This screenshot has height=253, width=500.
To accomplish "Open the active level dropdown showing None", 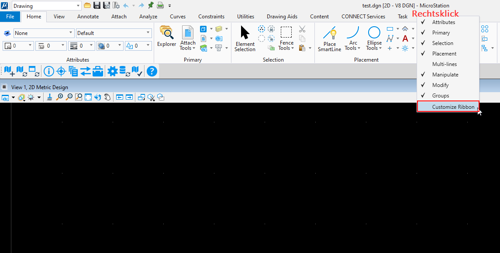I will [44, 33].
